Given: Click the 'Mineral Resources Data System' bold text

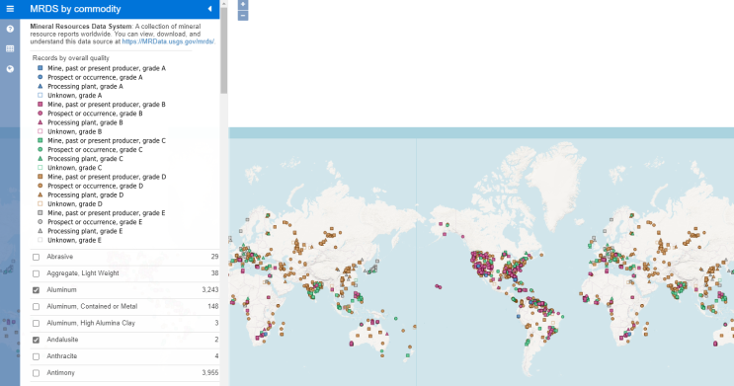Looking at the screenshot, I should (x=81, y=27).
